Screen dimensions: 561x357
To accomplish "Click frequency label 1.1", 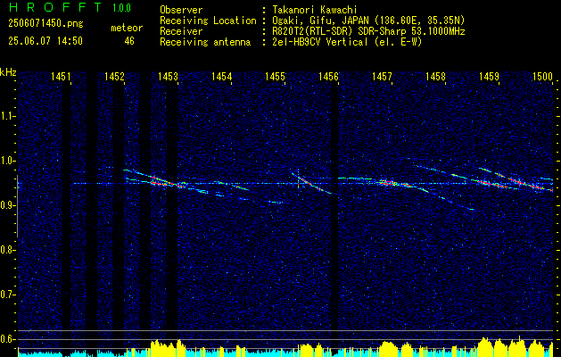I will tap(6, 116).
